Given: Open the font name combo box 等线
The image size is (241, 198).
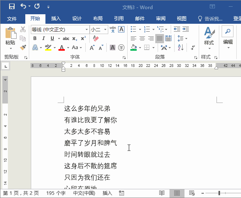Looking at the screenshot, I should tap(60, 29).
